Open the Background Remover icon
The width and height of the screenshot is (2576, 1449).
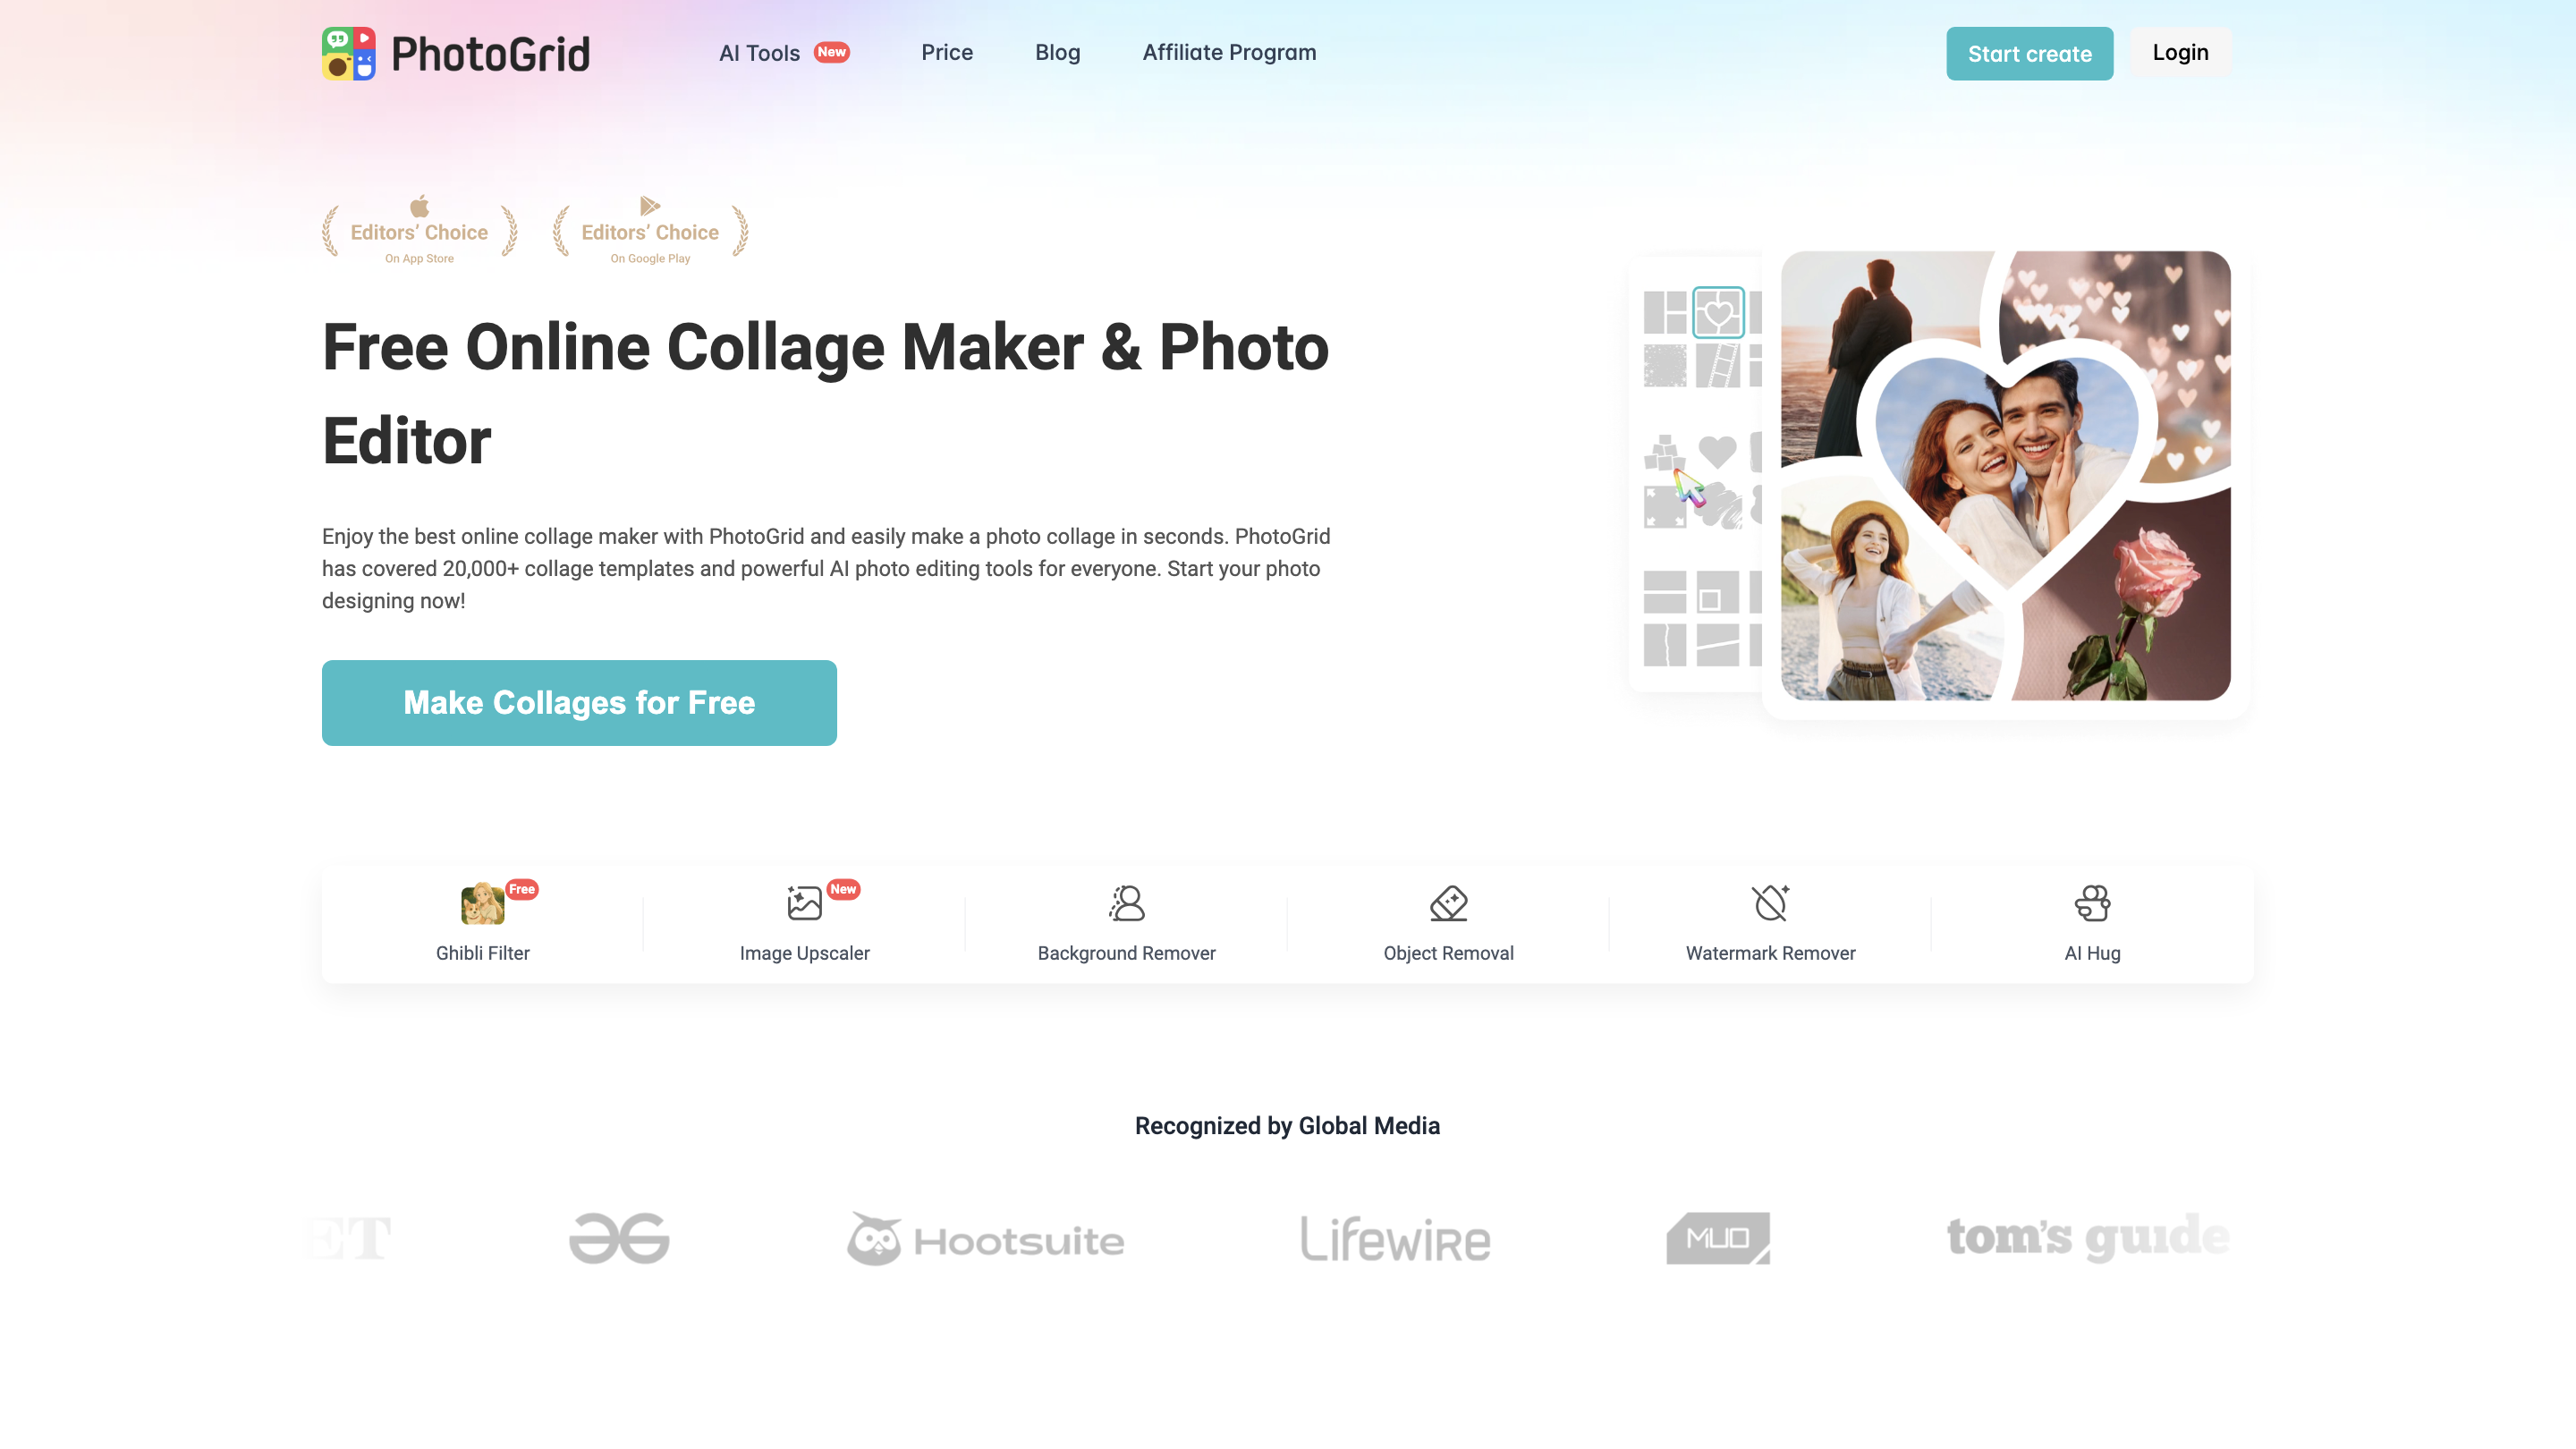coord(1127,903)
